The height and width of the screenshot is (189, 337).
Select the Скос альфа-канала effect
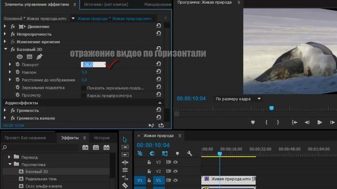[44, 186]
